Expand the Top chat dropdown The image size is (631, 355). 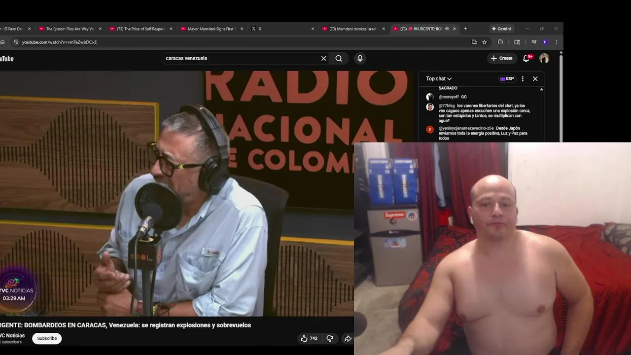[439, 78]
